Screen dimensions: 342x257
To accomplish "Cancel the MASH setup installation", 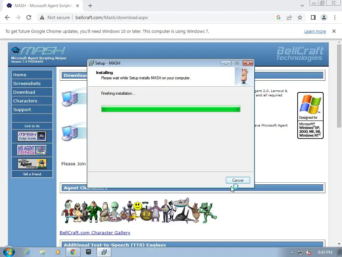I will coord(238,180).
